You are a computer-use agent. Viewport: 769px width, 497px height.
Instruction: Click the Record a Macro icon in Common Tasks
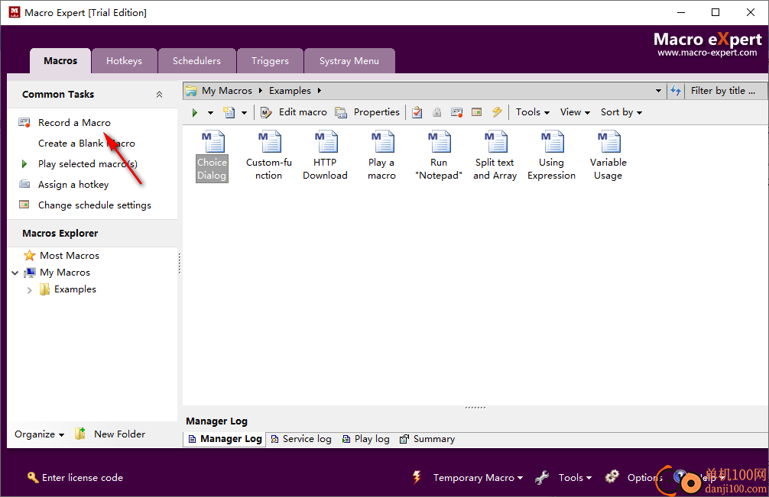point(24,122)
